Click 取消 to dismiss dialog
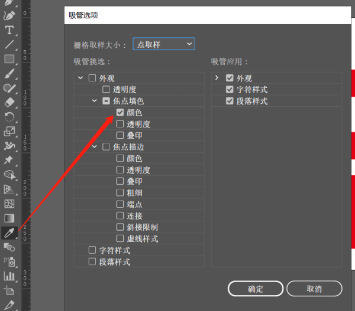 click(x=314, y=289)
